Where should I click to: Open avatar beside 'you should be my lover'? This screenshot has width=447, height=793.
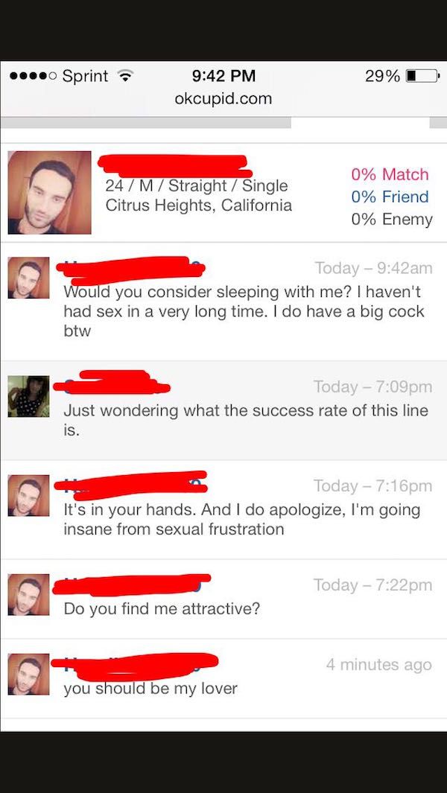pyautogui.click(x=29, y=674)
